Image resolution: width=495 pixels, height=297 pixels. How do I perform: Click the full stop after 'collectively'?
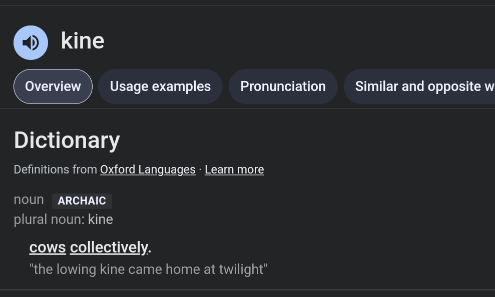click(x=150, y=247)
